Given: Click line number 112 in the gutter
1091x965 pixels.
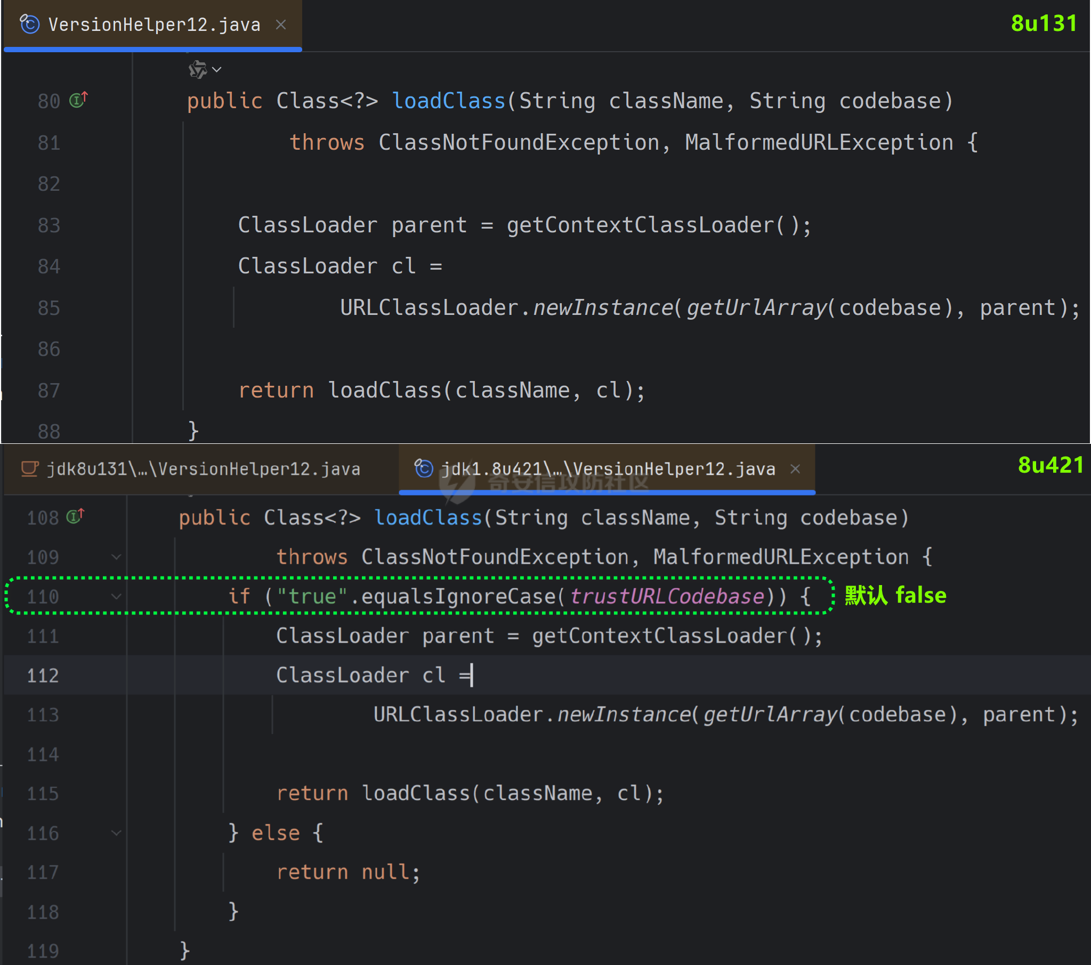Looking at the screenshot, I should (x=43, y=676).
